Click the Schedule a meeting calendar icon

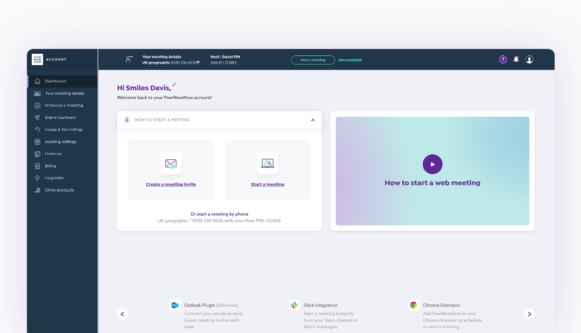pyautogui.click(x=38, y=105)
